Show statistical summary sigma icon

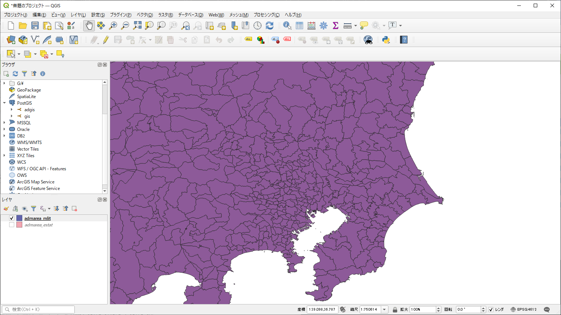(x=336, y=26)
